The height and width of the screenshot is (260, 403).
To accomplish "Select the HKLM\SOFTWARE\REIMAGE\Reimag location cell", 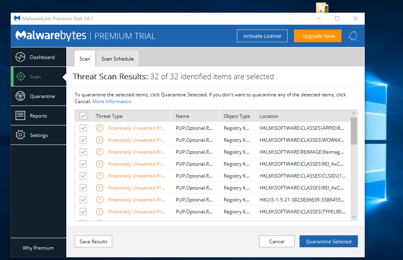I will coord(302,152).
